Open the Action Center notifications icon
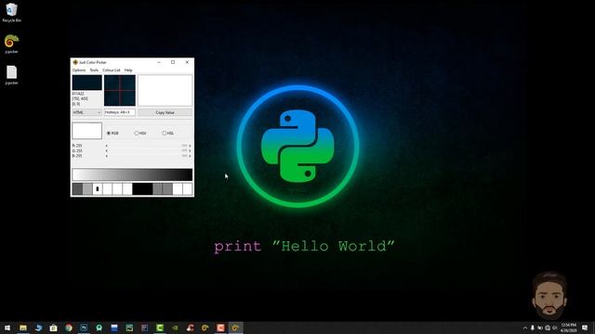This screenshot has width=595, height=334. pyautogui.click(x=585, y=328)
